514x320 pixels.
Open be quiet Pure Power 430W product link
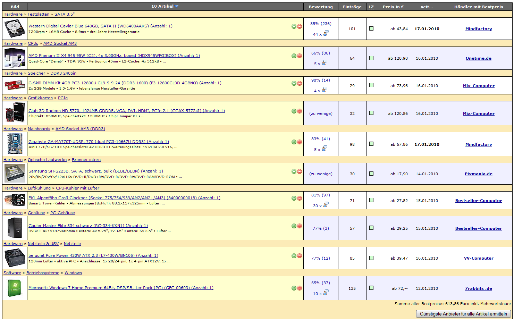[x=93, y=255]
